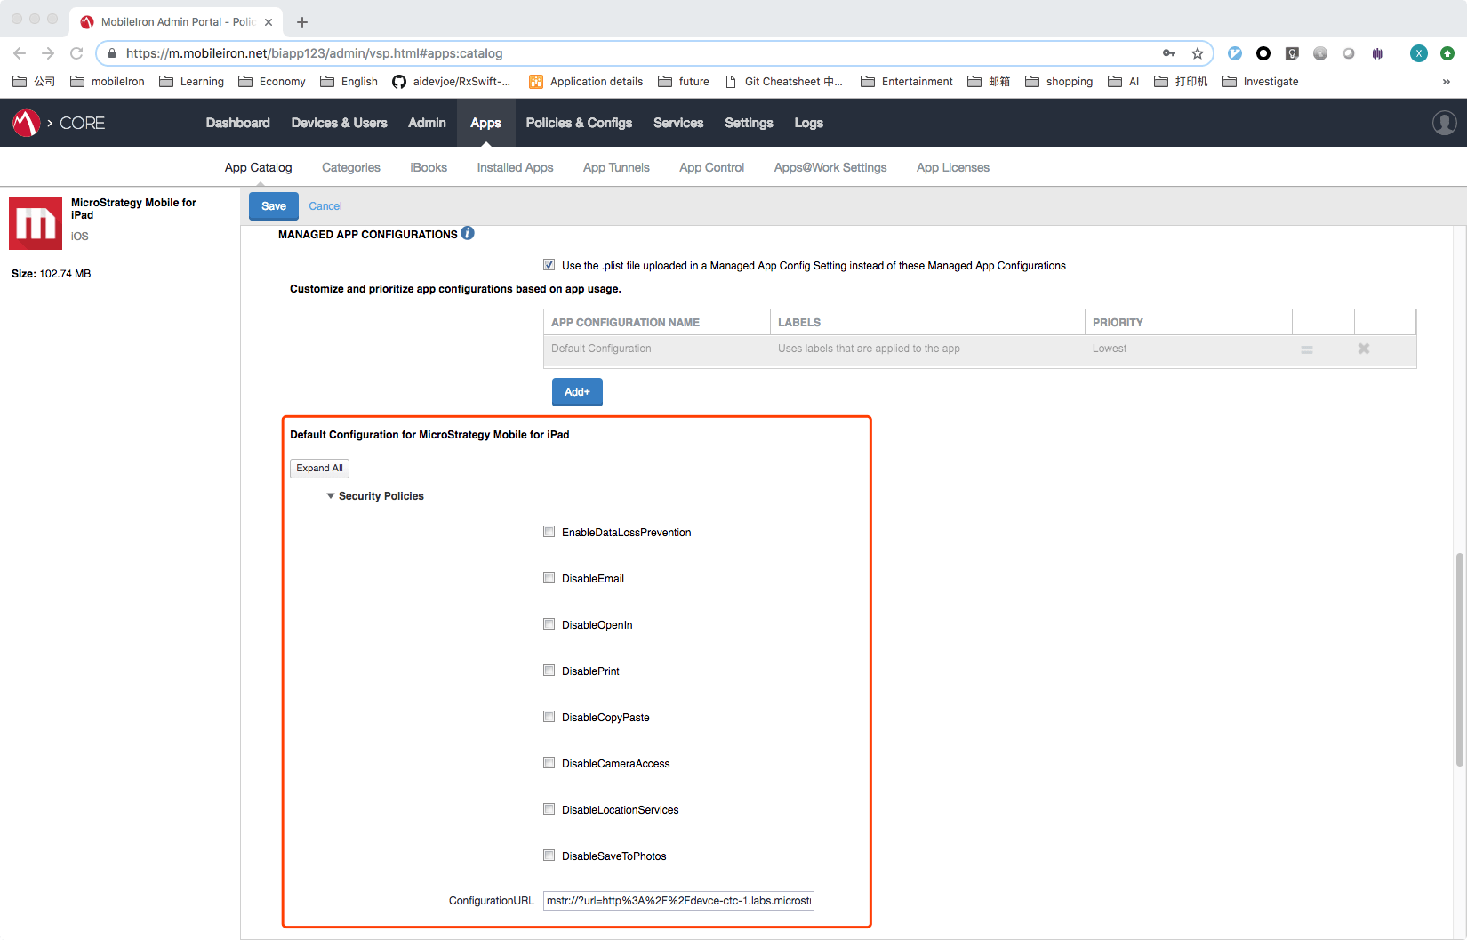Image resolution: width=1467 pixels, height=940 pixels.
Task: Open the Admin menu
Action: 427,123
